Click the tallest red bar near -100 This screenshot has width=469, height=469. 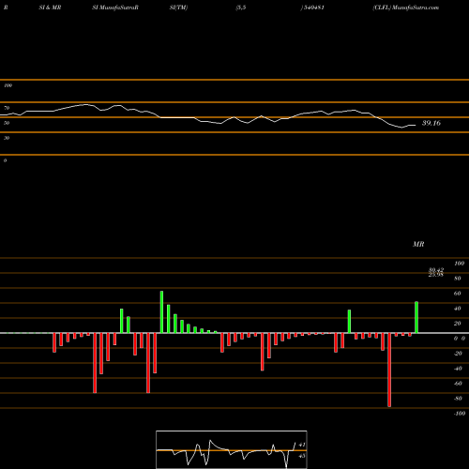tap(389, 370)
